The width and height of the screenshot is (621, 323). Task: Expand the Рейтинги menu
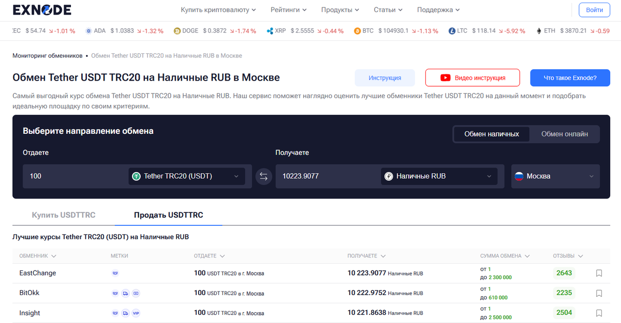pos(288,10)
